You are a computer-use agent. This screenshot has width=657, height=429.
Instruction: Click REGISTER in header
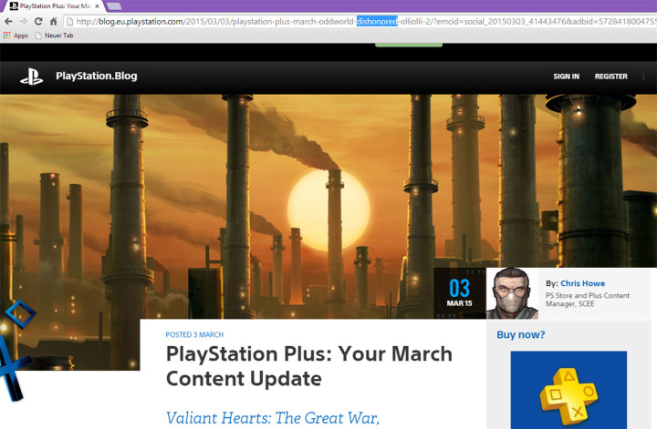point(610,77)
